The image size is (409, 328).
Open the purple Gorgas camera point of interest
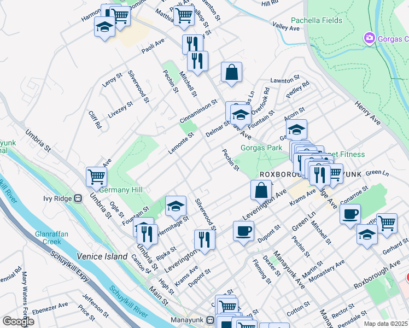tap(369, 38)
